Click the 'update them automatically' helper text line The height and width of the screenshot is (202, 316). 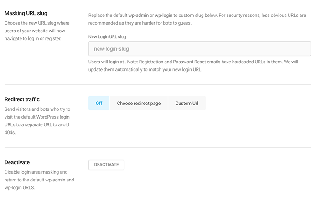[145, 70]
